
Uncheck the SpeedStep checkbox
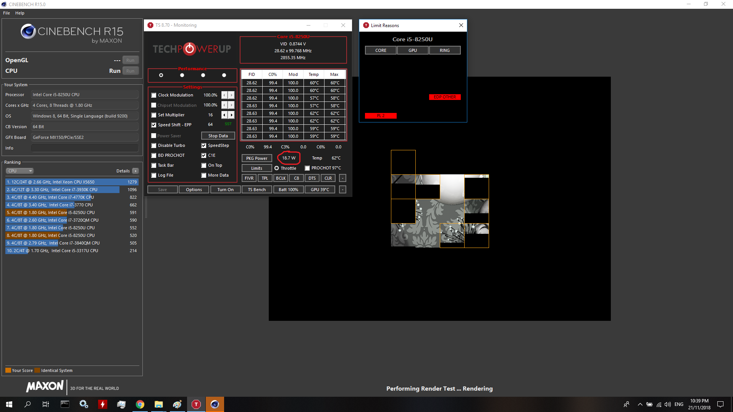pos(204,145)
